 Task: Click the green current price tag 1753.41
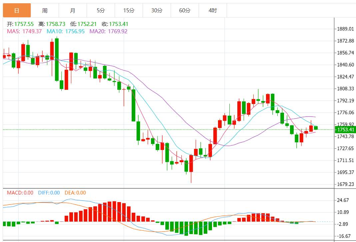(345, 130)
